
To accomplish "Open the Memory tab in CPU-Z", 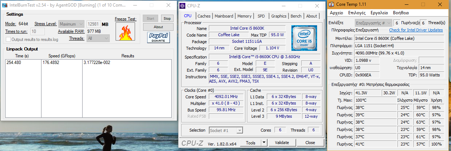I will tap(244, 16).
